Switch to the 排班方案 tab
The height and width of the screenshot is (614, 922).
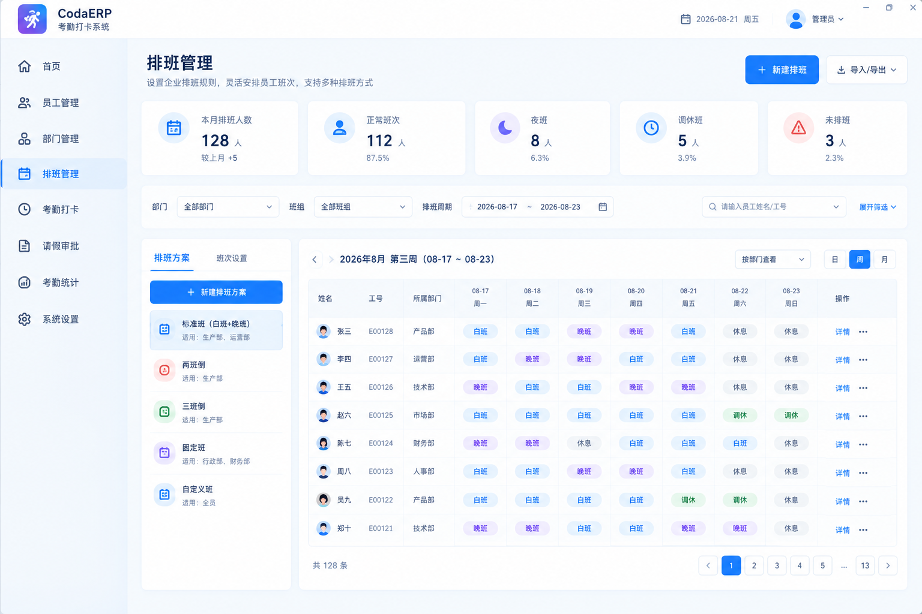click(172, 258)
